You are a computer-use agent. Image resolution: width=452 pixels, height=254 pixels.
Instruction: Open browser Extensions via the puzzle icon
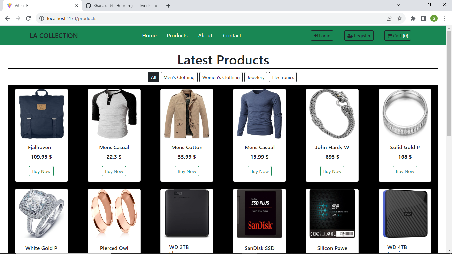coord(413,18)
